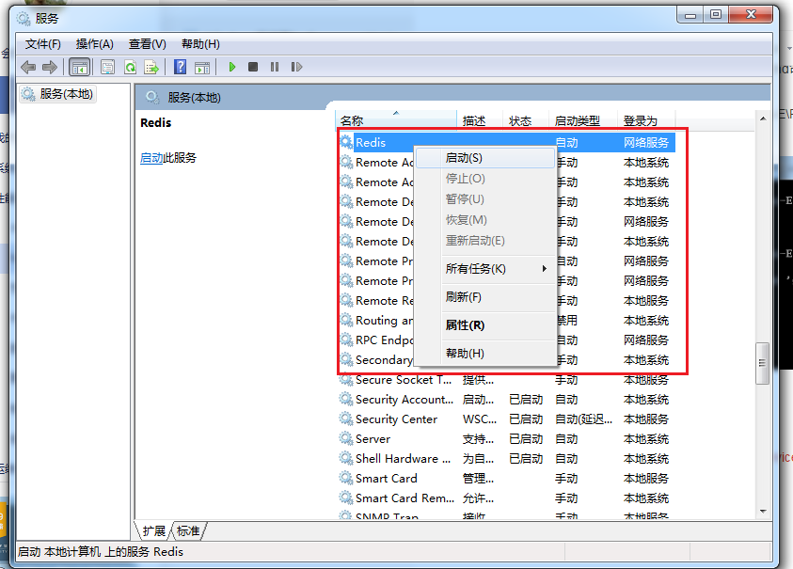Start the service with the green play icon
Screen dimensions: 793x569
click(x=231, y=67)
